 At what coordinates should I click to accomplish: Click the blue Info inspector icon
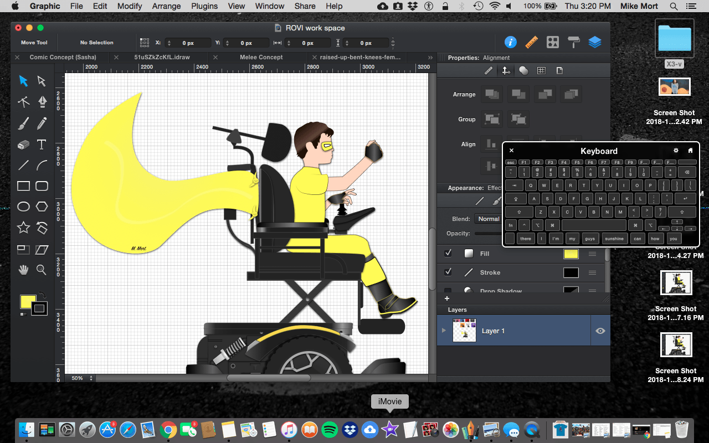510,42
